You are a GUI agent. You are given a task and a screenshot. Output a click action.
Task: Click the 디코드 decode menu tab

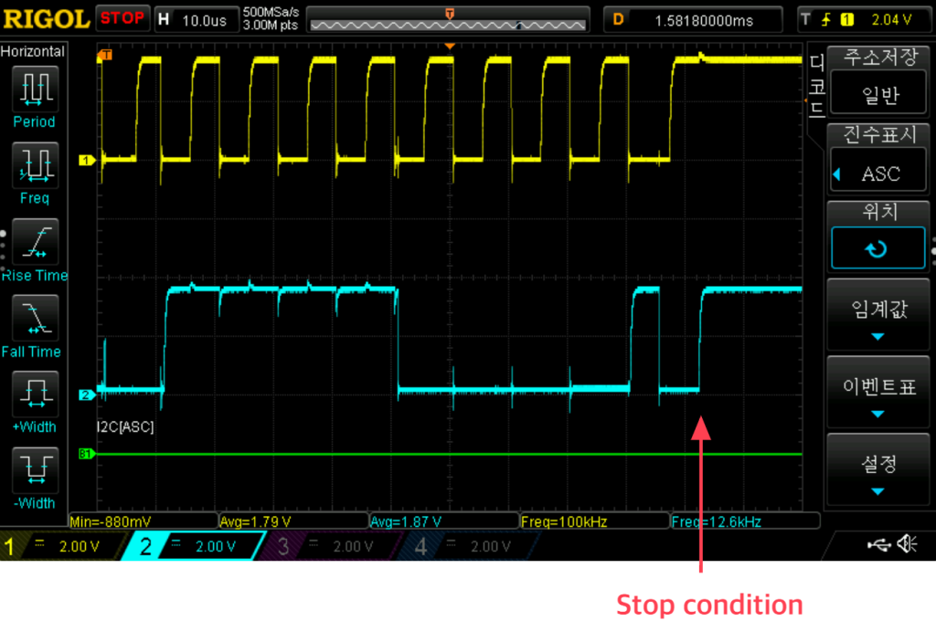point(816,85)
